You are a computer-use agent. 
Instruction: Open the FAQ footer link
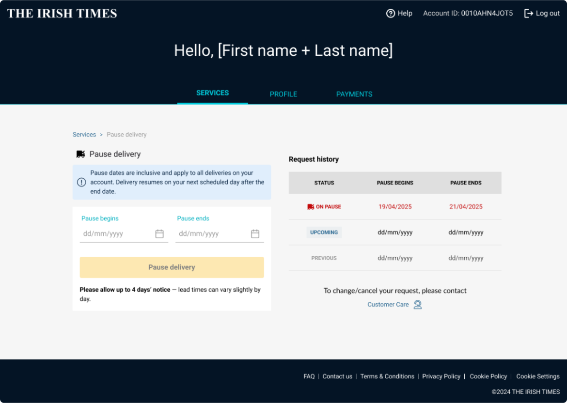(x=309, y=376)
